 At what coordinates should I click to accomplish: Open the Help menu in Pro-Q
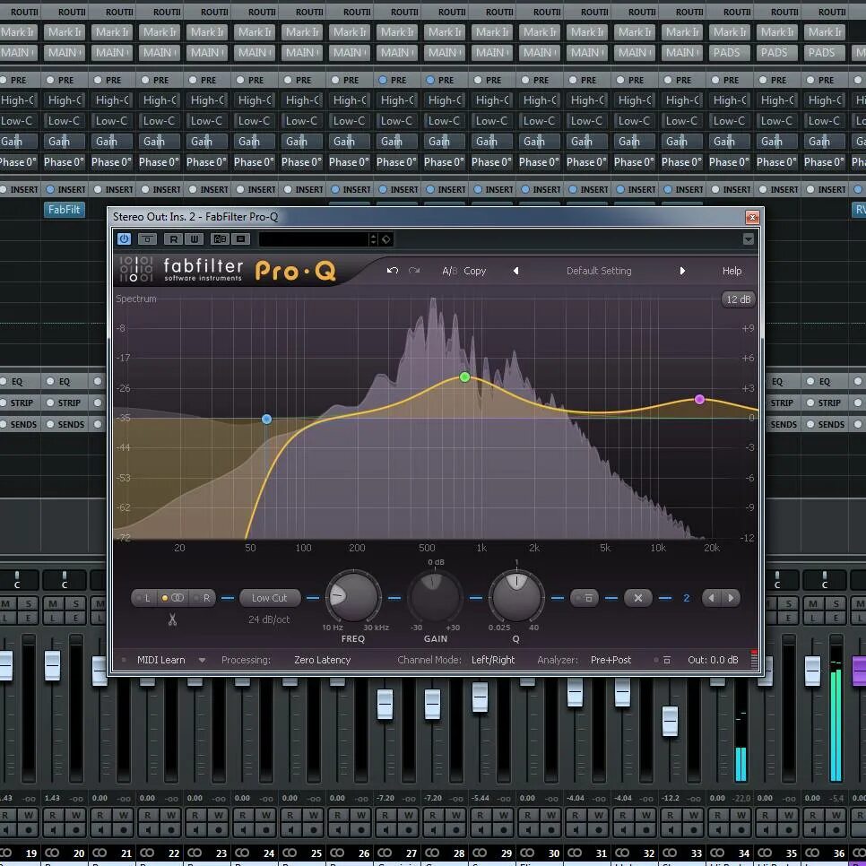(x=732, y=271)
